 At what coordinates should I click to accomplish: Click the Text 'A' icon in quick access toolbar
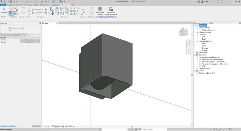pos(42,2)
